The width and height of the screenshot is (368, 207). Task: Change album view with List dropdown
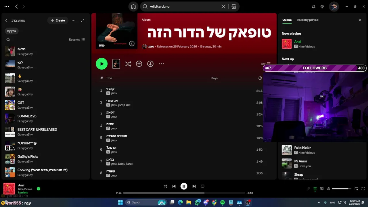(x=265, y=64)
